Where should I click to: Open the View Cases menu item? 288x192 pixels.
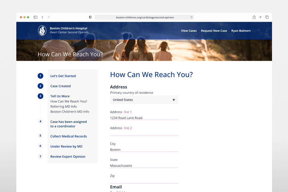pyautogui.click(x=189, y=31)
